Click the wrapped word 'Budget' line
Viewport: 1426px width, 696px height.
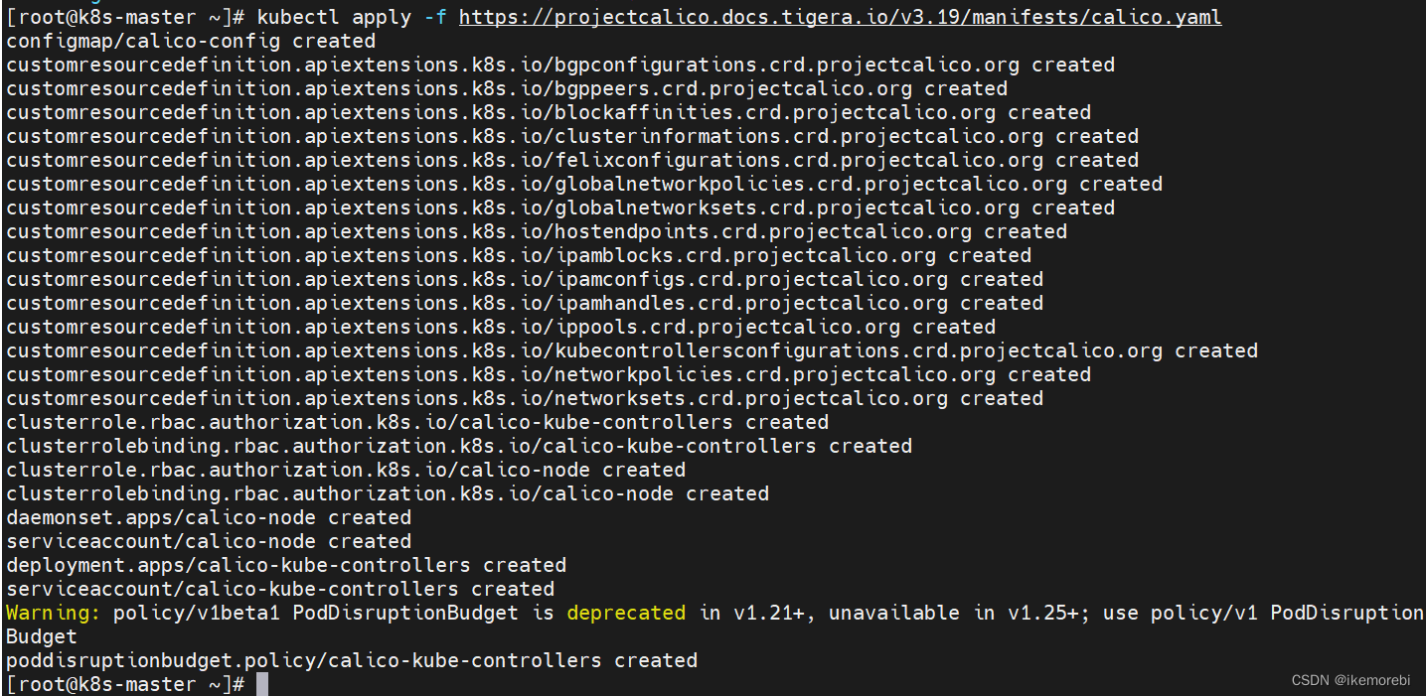pos(42,636)
